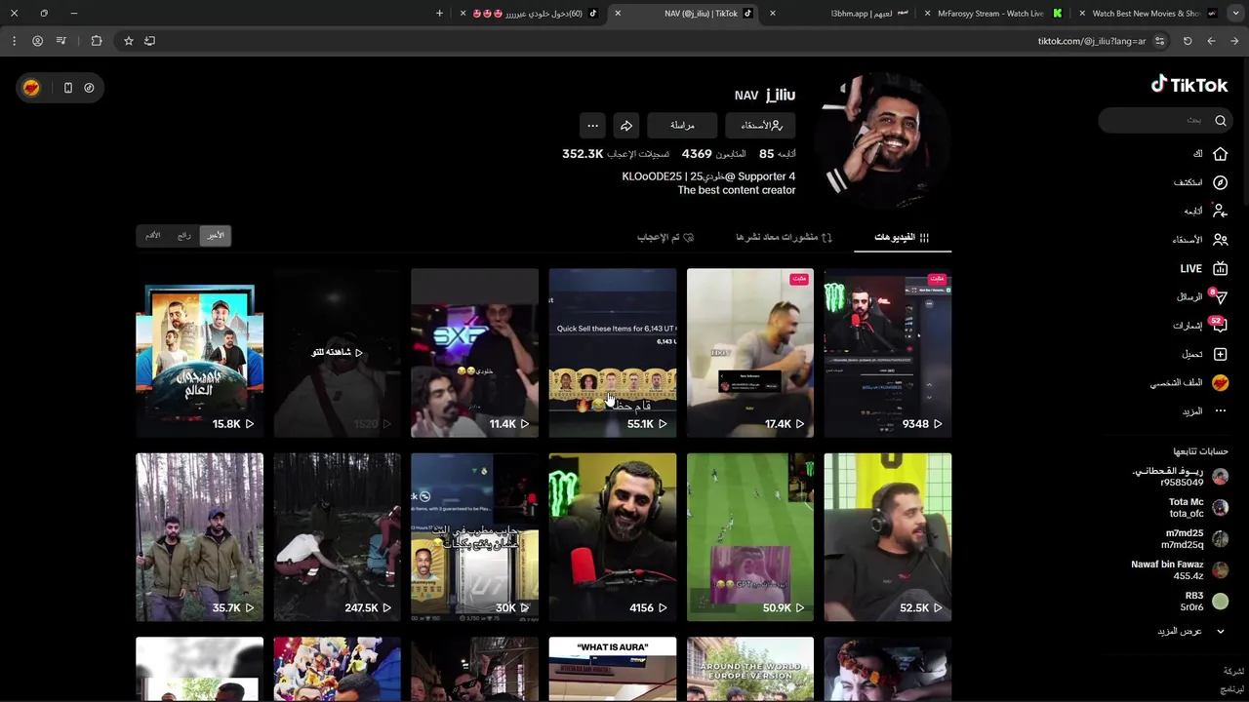
Task: Open the video with 4156 views
Action: [x=612, y=537]
